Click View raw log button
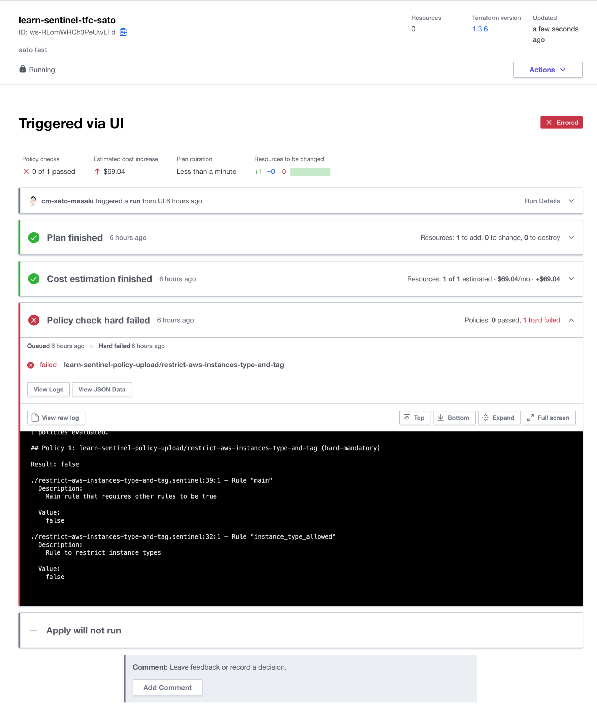The width and height of the screenshot is (597, 712). click(x=56, y=418)
